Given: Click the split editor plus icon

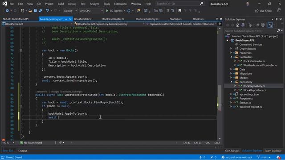Looking at the screenshot, I should 220,24.
